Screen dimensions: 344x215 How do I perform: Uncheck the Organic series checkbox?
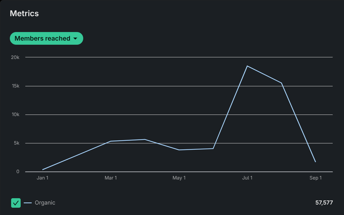pyautogui.click(x=16, y=203)
